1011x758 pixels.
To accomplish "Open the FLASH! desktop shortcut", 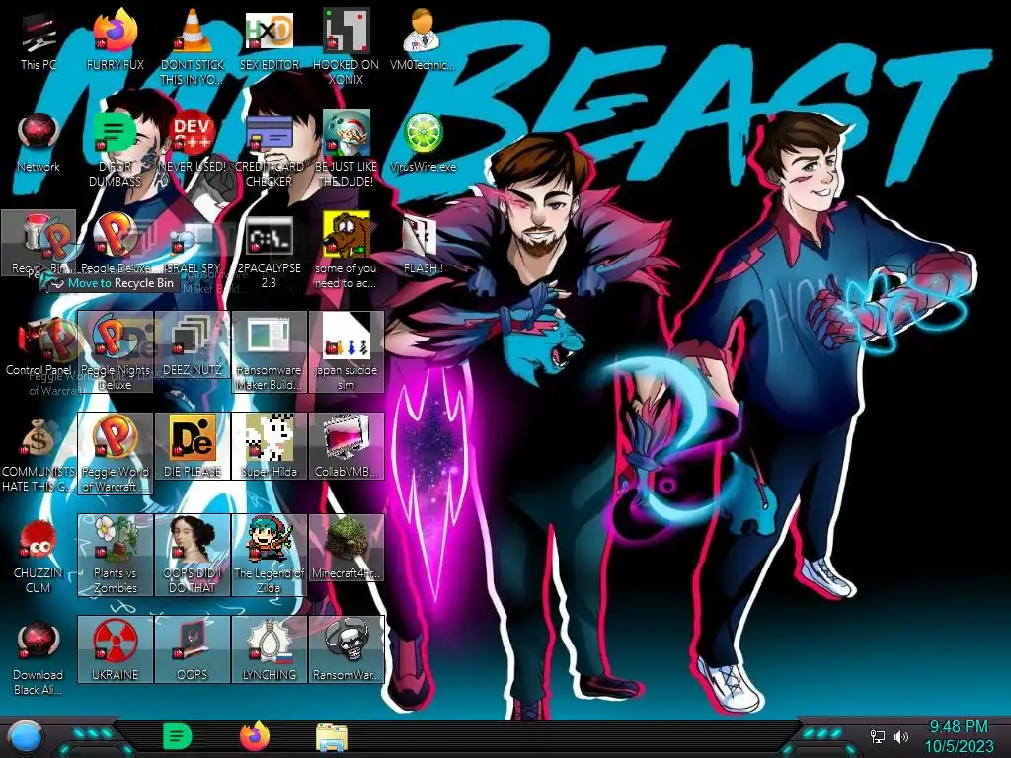I will tap(423, 245).
